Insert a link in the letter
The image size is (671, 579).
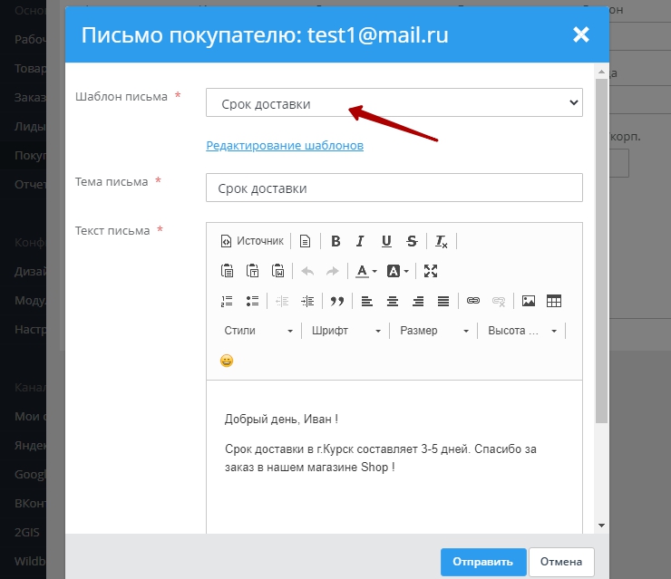coord(472,301)
